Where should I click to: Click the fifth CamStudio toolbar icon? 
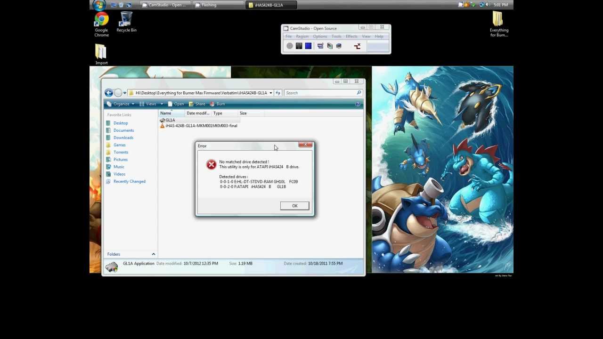tap(330, 46)
